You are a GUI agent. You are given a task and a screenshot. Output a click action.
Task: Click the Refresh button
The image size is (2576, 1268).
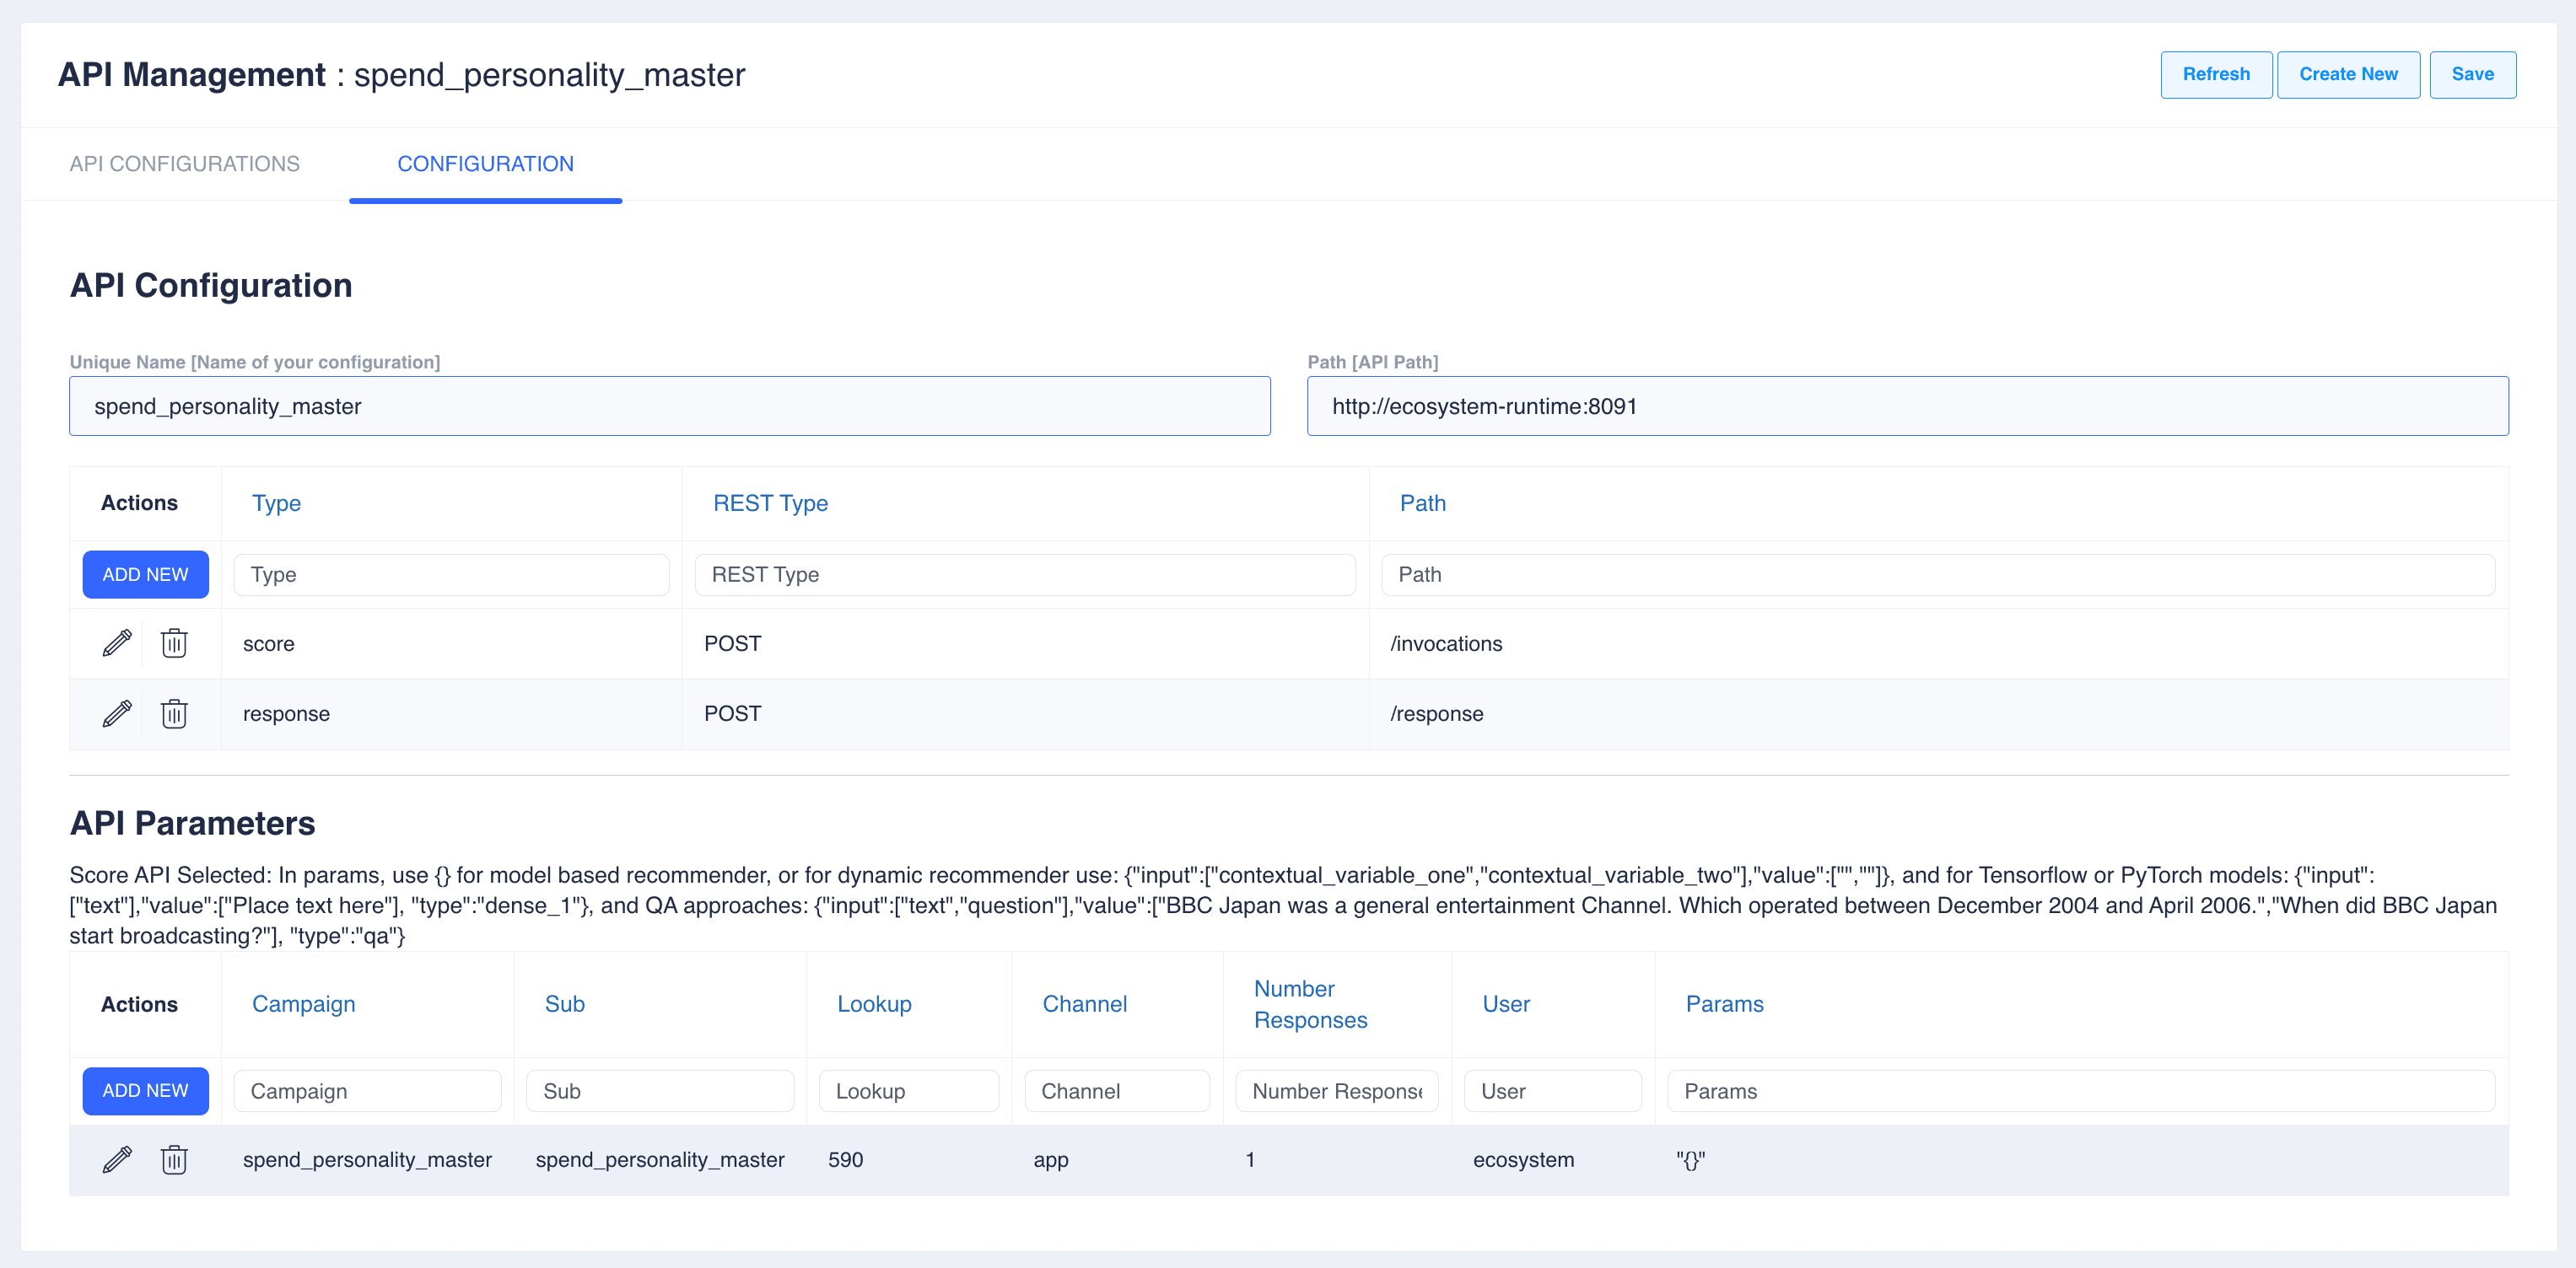coord(2215,74)
